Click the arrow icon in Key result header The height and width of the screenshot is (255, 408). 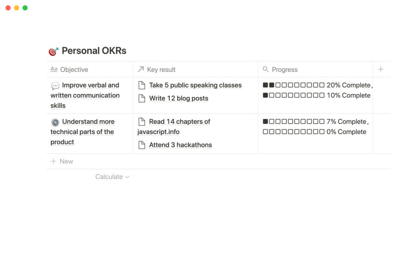[x=140, y=69]
